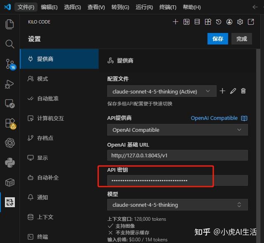The height and width of the screenshot is (243, 264).
Task: Click the 不支持提示缓存 text line
Action: click(x=132, y=233)
